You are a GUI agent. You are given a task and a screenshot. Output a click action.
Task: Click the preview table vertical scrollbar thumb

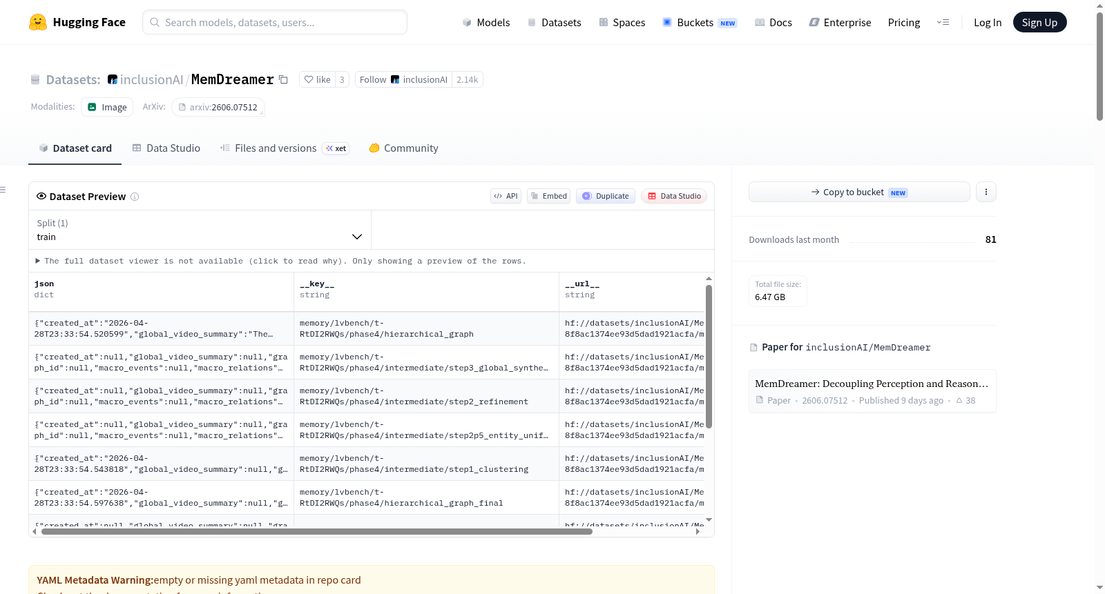[709, 356]
